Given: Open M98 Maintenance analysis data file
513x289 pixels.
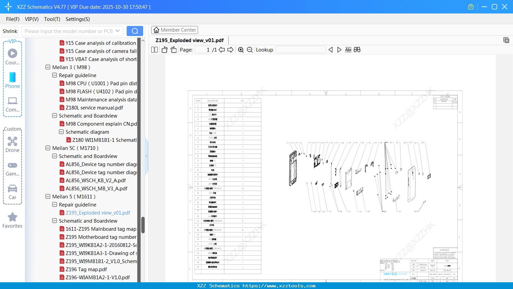Looking at the screenshot, I should [x=101, y=99].
